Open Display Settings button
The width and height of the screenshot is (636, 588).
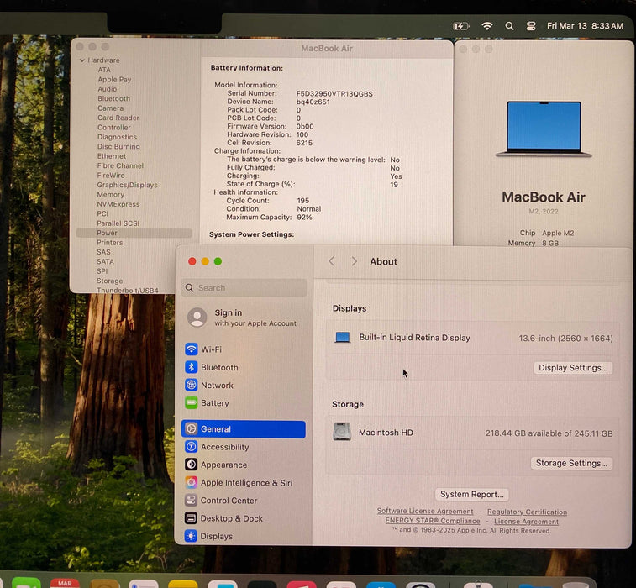tap(573, 368)
